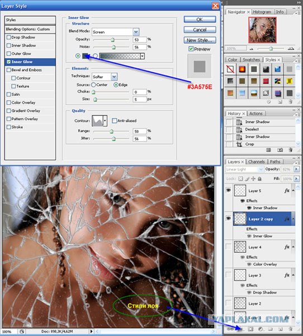Hide Layer 5 with its eye icon
Screen dimensions: 303x336
click(x=229, y=190)
